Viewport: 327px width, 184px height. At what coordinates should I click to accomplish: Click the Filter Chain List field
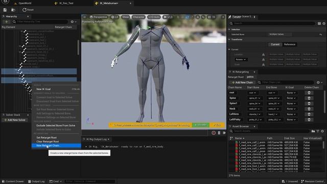point(286,82)
